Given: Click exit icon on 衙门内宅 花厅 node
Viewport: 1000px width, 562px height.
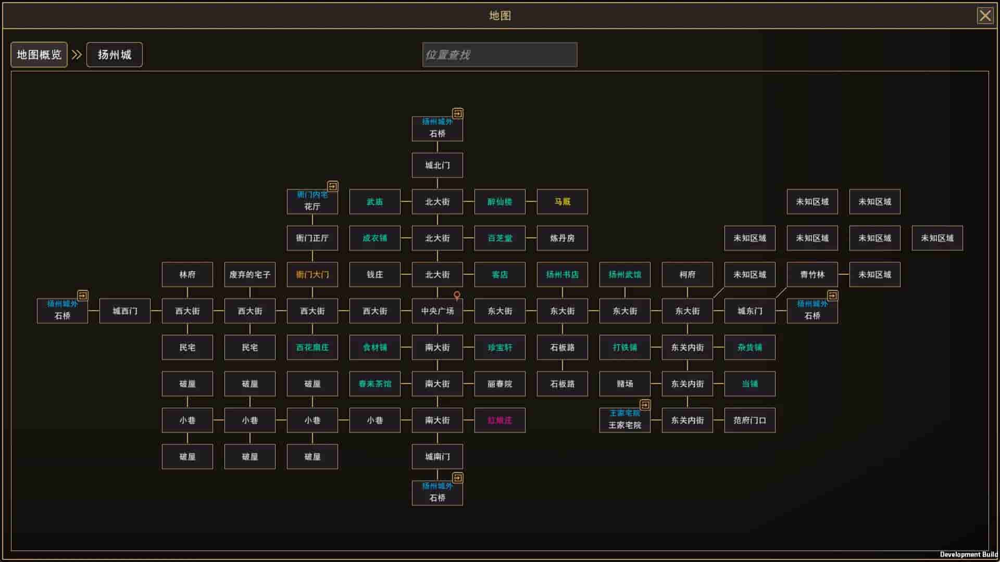Looking at the screenshot, I should (x=332, y=186).
